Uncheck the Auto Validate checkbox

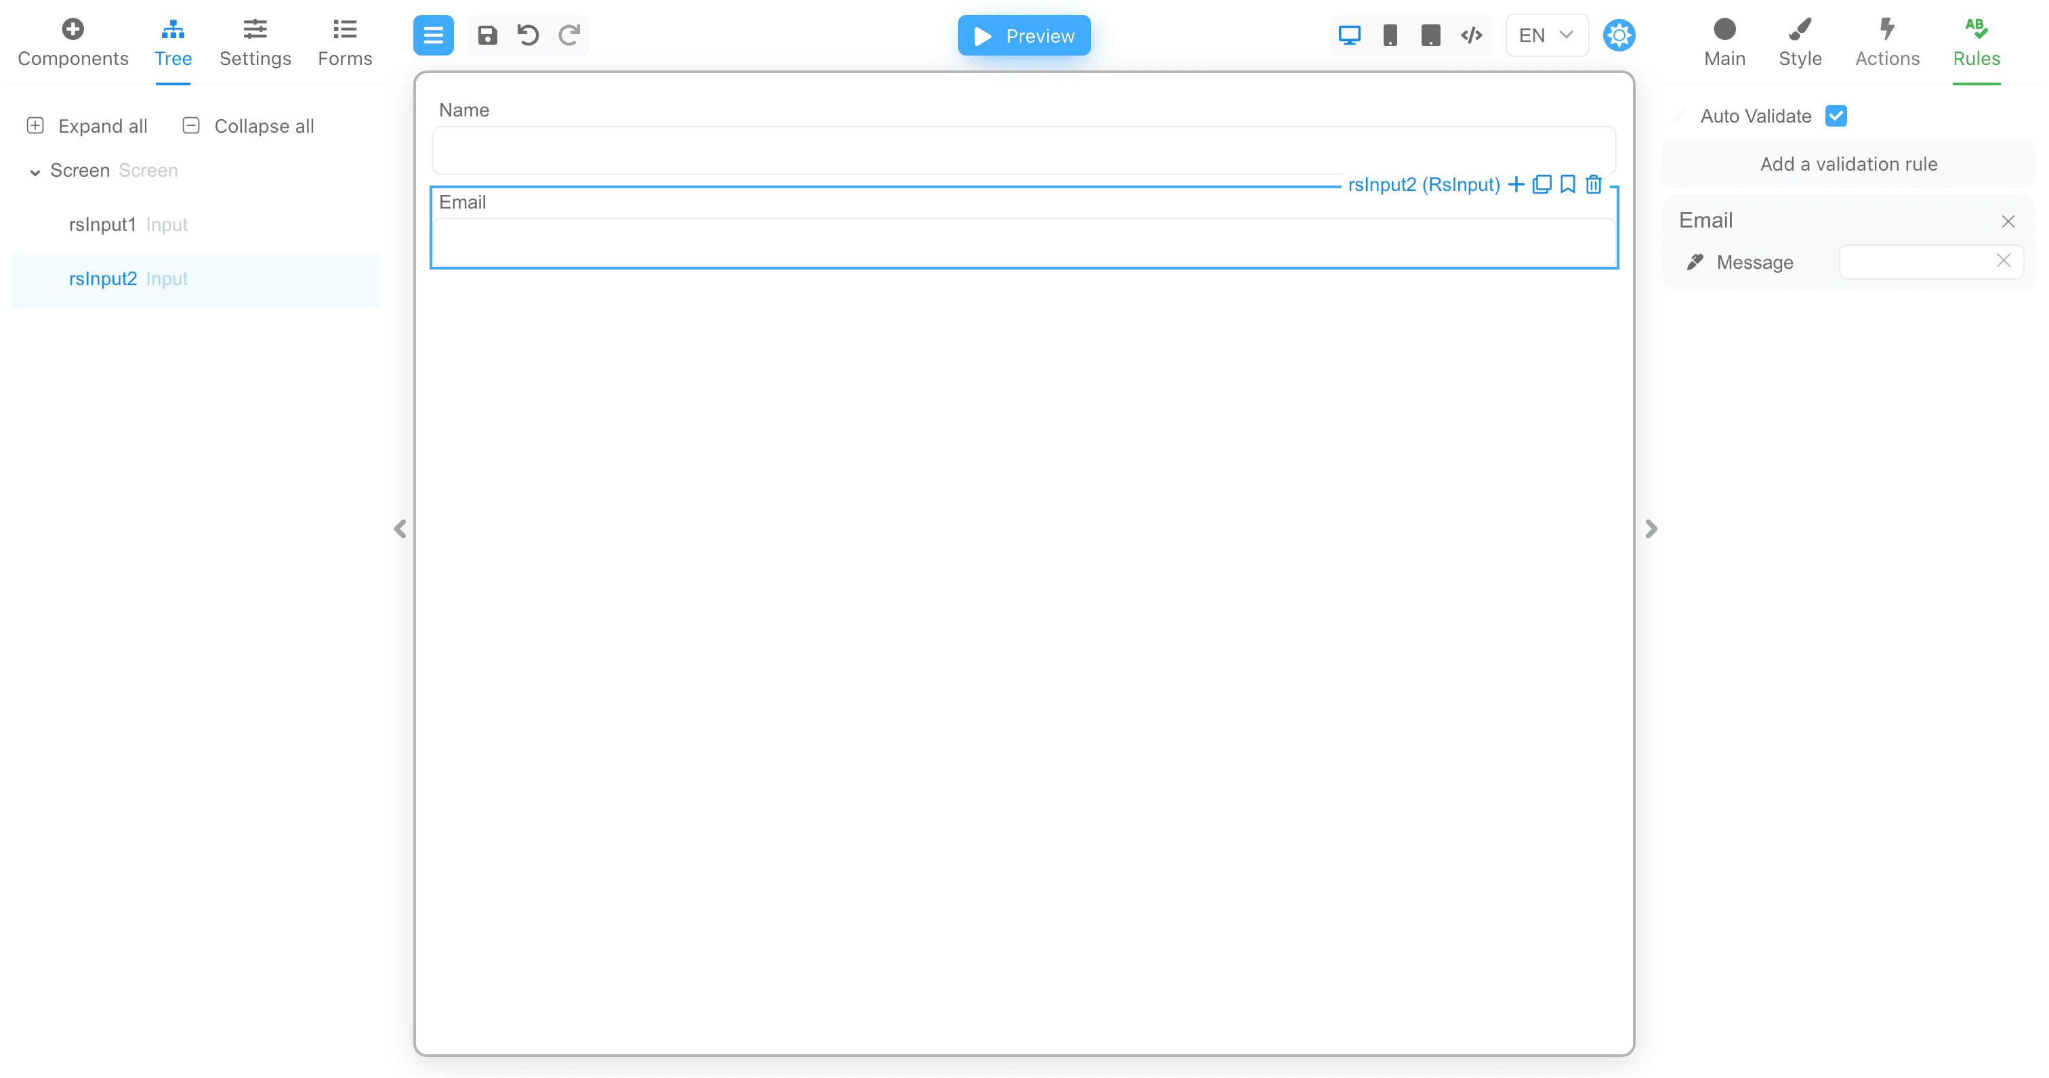click(x=1836, y=116)
